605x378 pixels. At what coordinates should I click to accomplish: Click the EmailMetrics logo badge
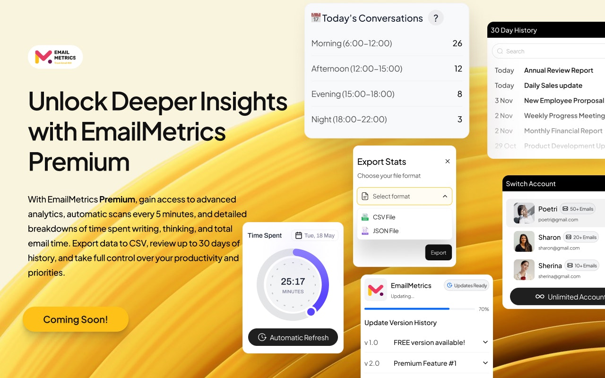coord(55,57)
